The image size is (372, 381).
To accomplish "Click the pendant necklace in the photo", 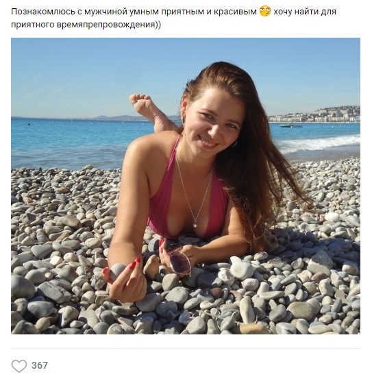I will click(195, 224).
